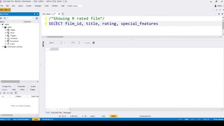
Task: Click the information_schema database icon
Action: tap(5, 47)
